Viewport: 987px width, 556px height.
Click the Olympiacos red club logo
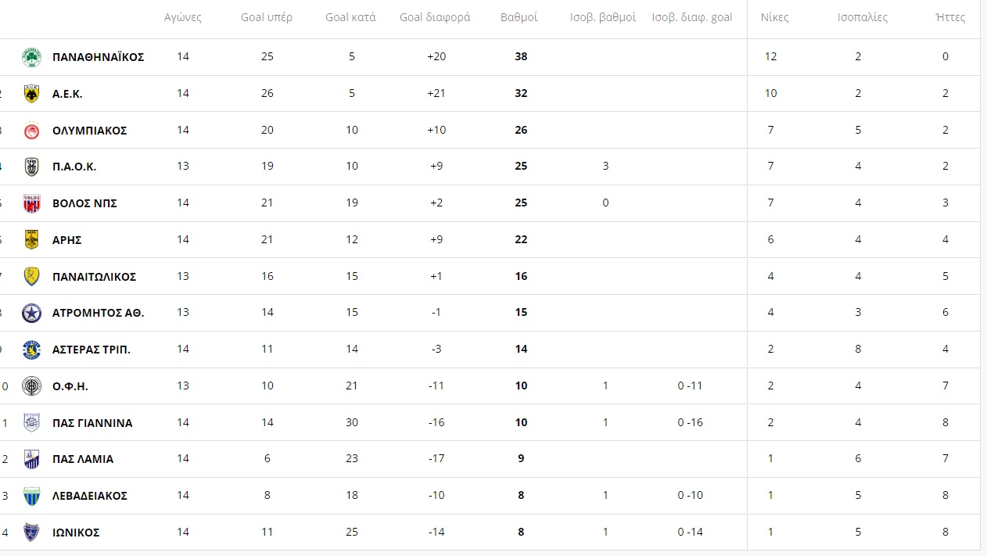tap(31, 131)
